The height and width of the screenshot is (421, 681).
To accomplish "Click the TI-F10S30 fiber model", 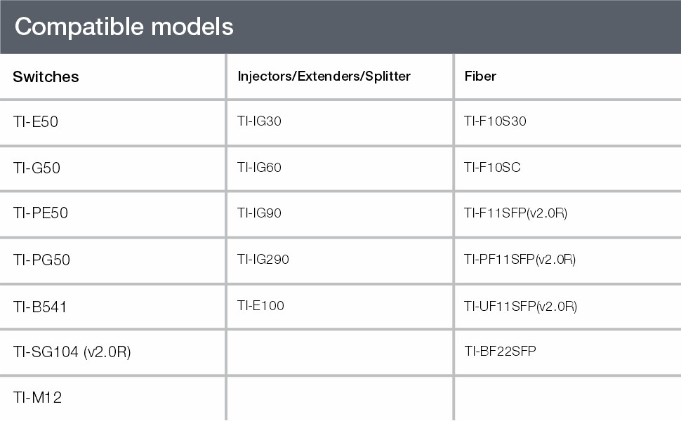I will (x=495, y=121).
